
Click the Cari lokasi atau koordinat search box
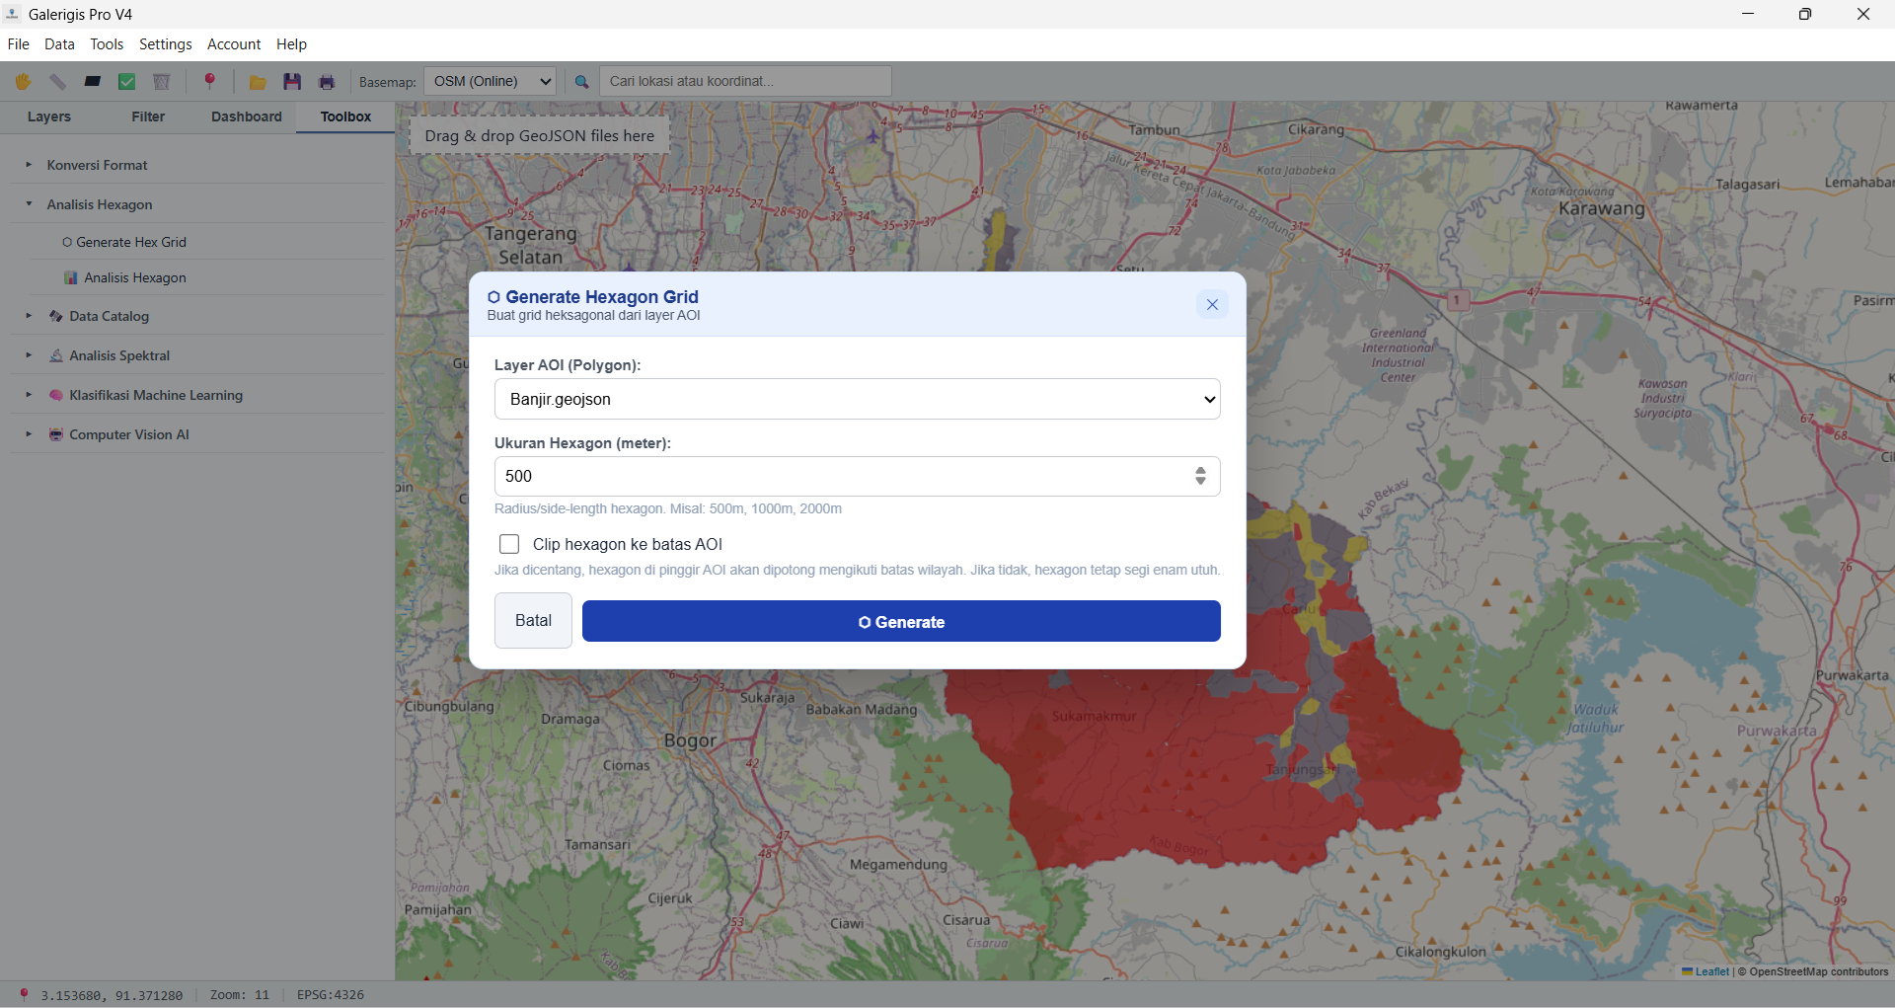coord(745,81)
